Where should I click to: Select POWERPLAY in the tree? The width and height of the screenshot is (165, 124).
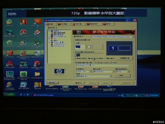(60, 44)
